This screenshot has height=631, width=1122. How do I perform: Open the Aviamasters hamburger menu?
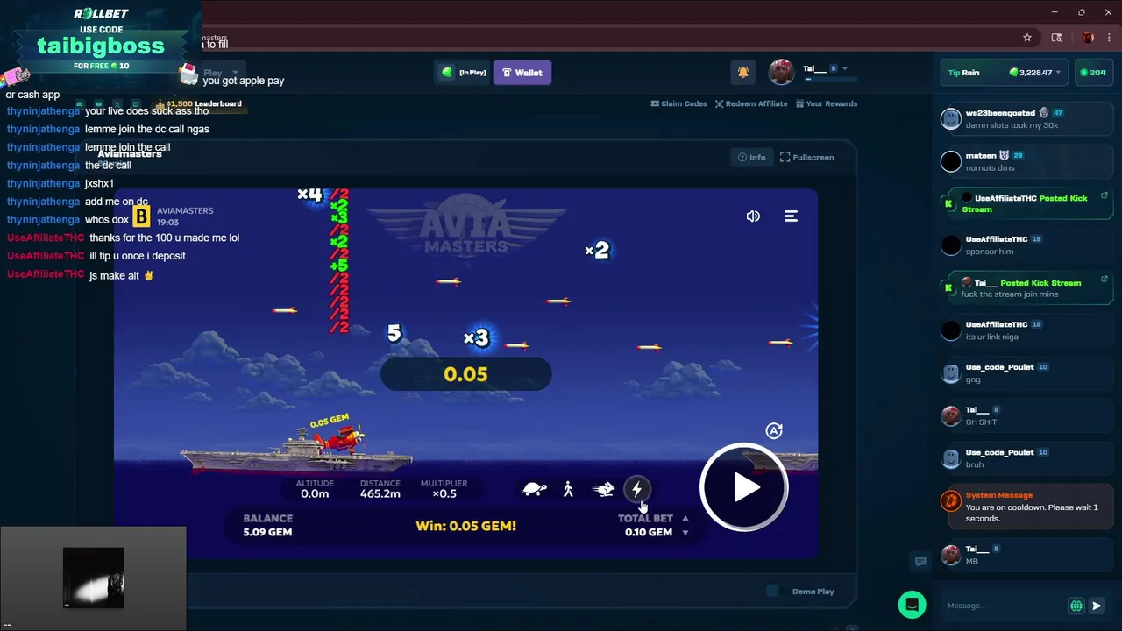(791, 216)
